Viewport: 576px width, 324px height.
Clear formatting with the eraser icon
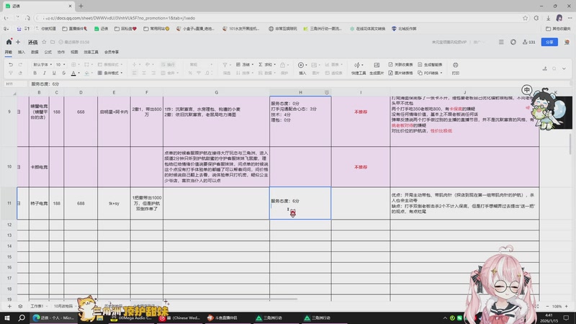click(20, 73)
